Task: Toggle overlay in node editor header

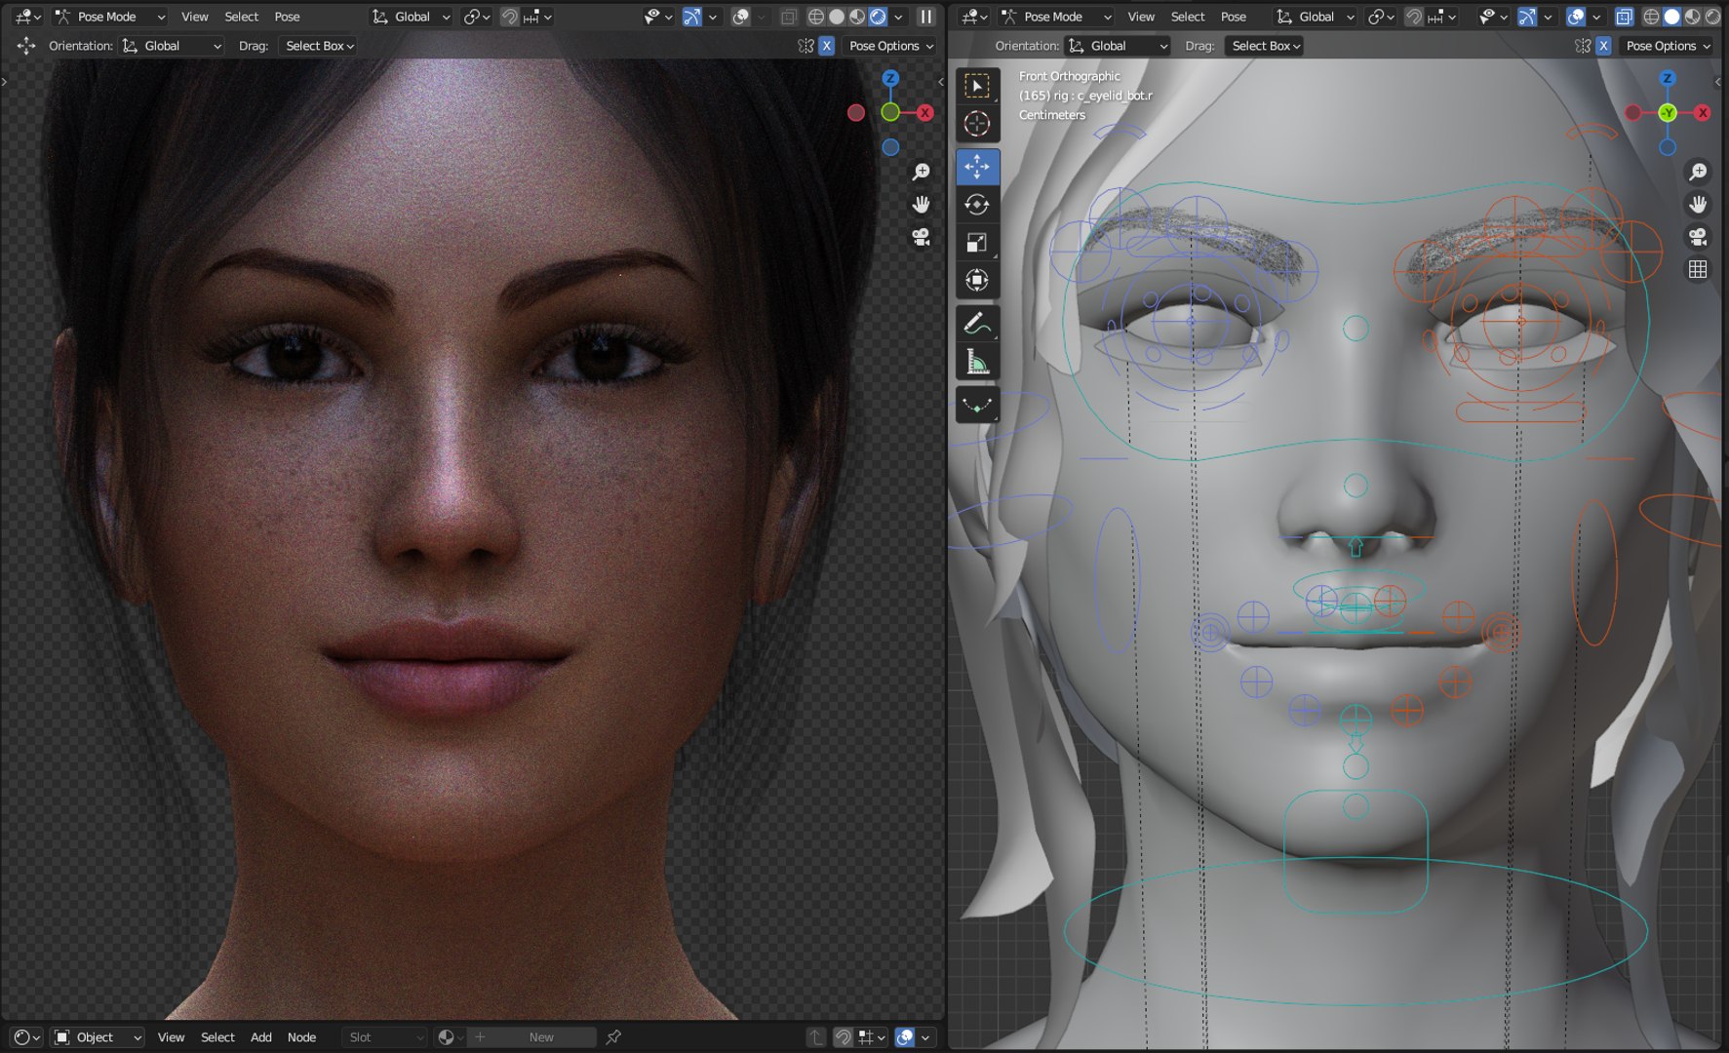Action: coord(904,1037)
